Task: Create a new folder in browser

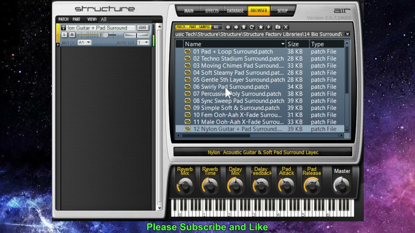Action: click(278, 27)
